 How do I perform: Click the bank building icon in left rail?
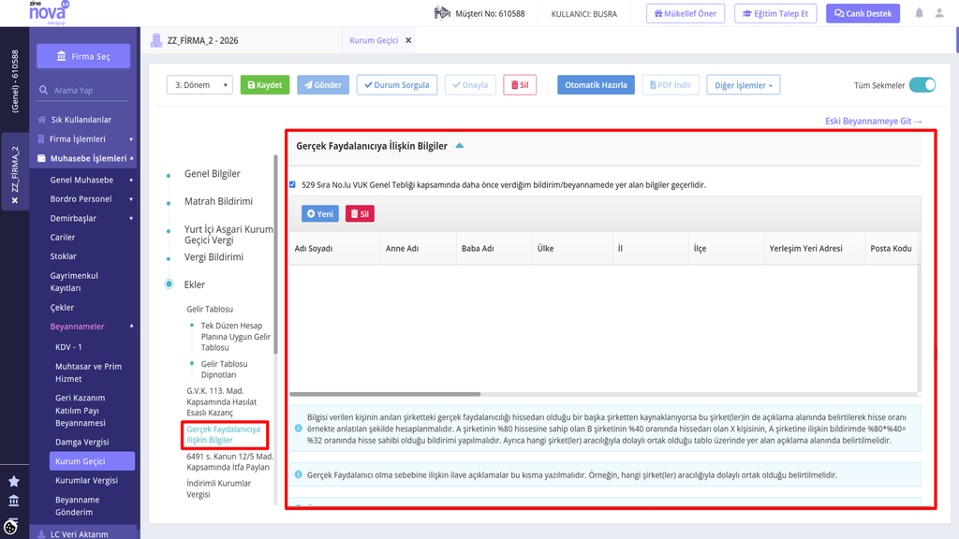point(14,501)
